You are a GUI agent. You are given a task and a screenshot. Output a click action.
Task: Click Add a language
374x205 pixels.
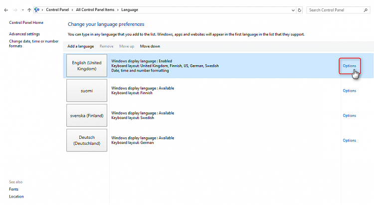point(81,46)
